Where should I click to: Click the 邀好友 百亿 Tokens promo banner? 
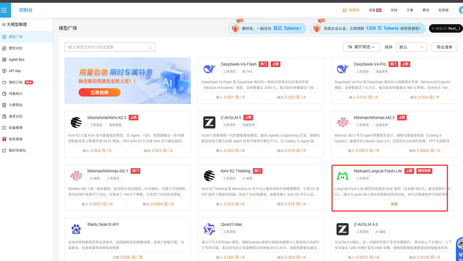267,28
